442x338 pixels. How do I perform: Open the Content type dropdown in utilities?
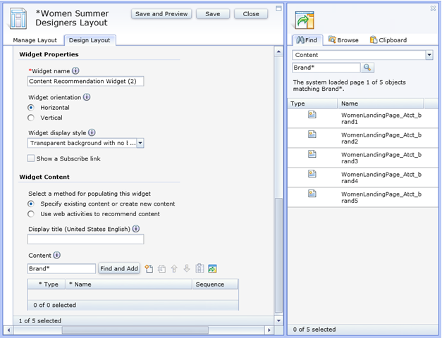tap(429, 55)
